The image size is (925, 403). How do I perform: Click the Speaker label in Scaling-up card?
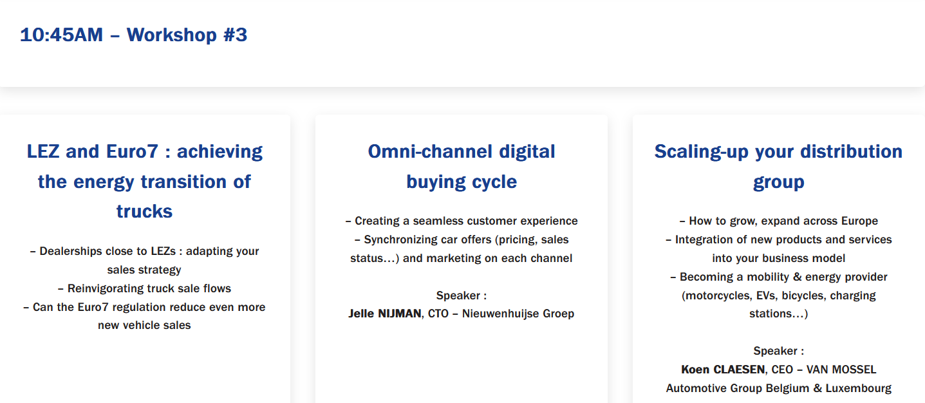click(x=778, y=351)
